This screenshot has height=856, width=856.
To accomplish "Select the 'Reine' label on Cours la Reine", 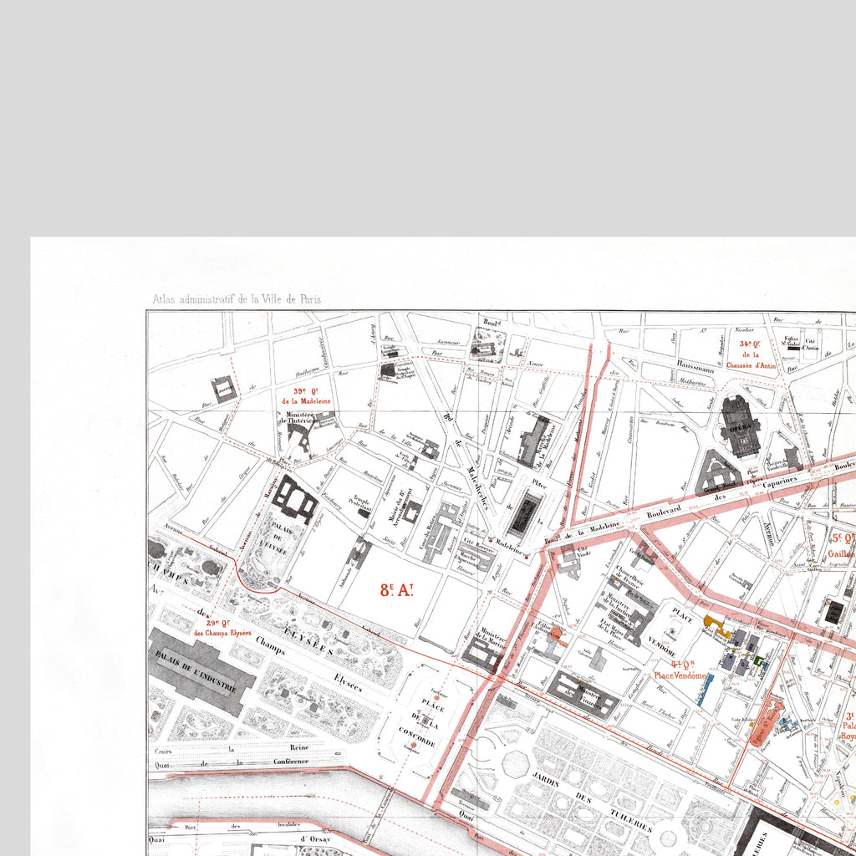I will [x=299, y=747].
